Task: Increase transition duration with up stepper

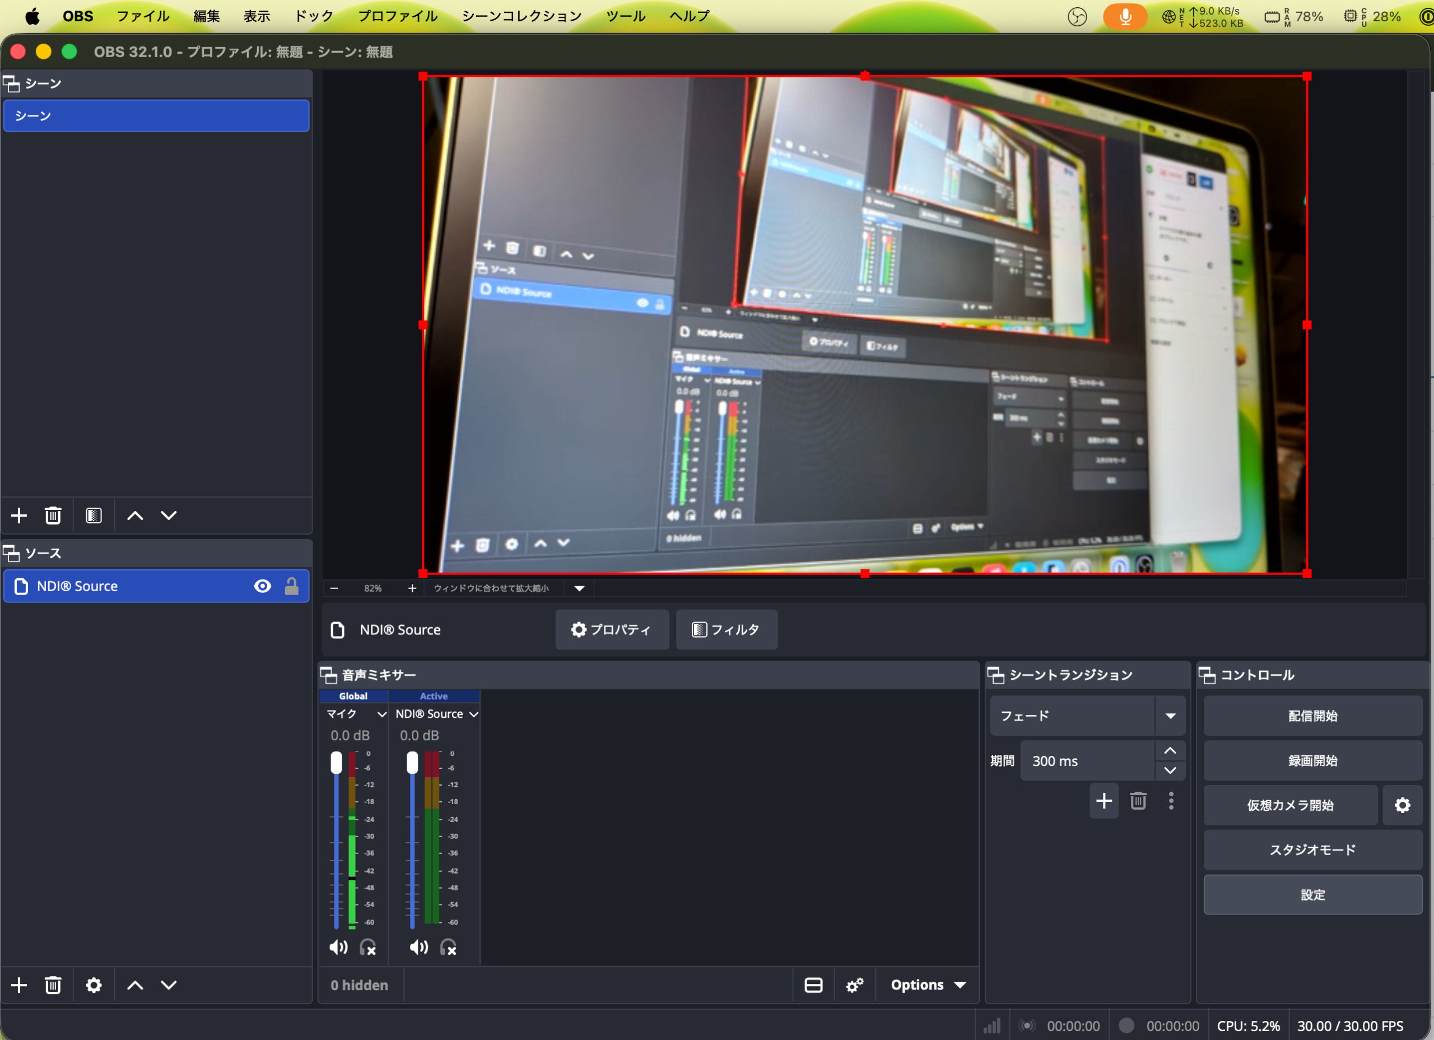Action: click(x=1170, y=751)
